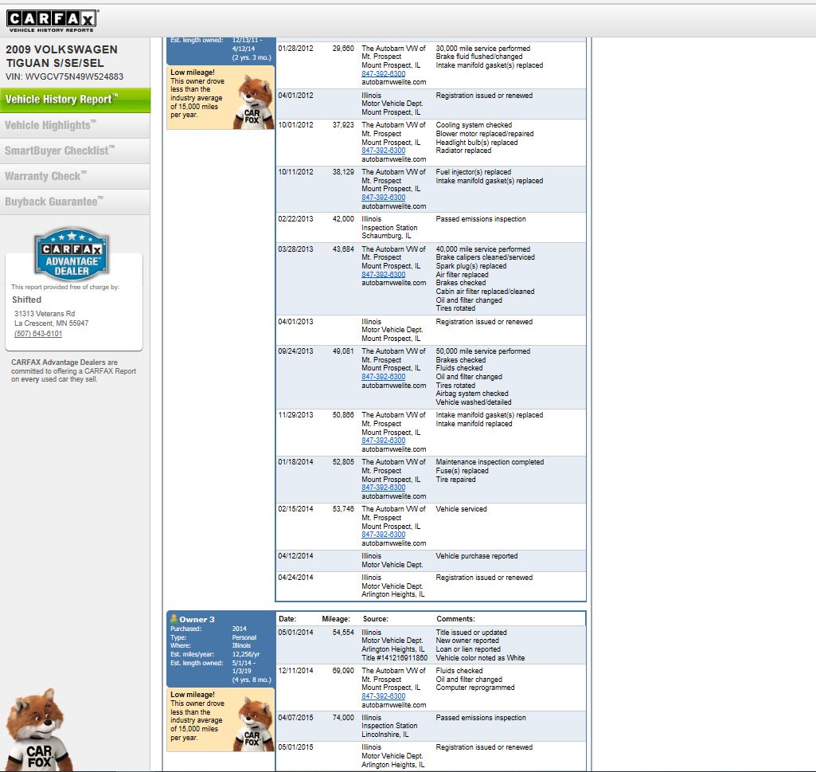Screen dimensions: 816x772
Task: Go to the Warranty Check tab
Action: 75,176
